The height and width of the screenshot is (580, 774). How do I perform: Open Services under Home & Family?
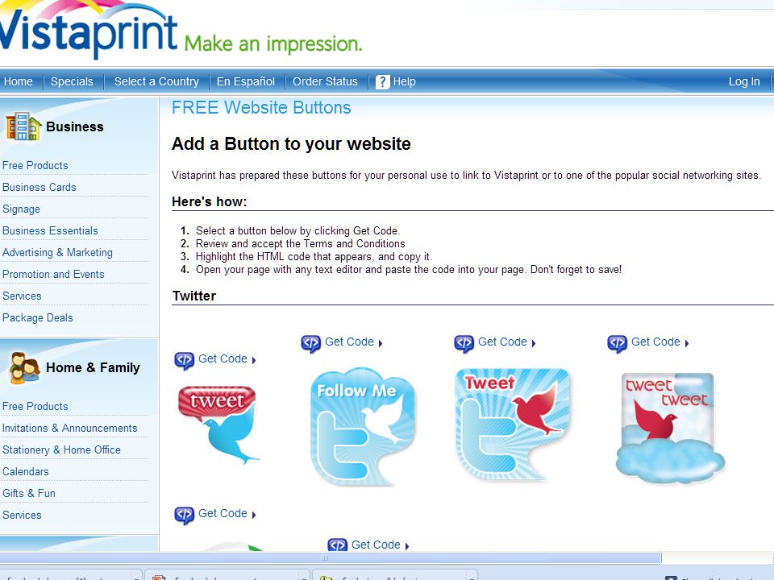[22, 515]
